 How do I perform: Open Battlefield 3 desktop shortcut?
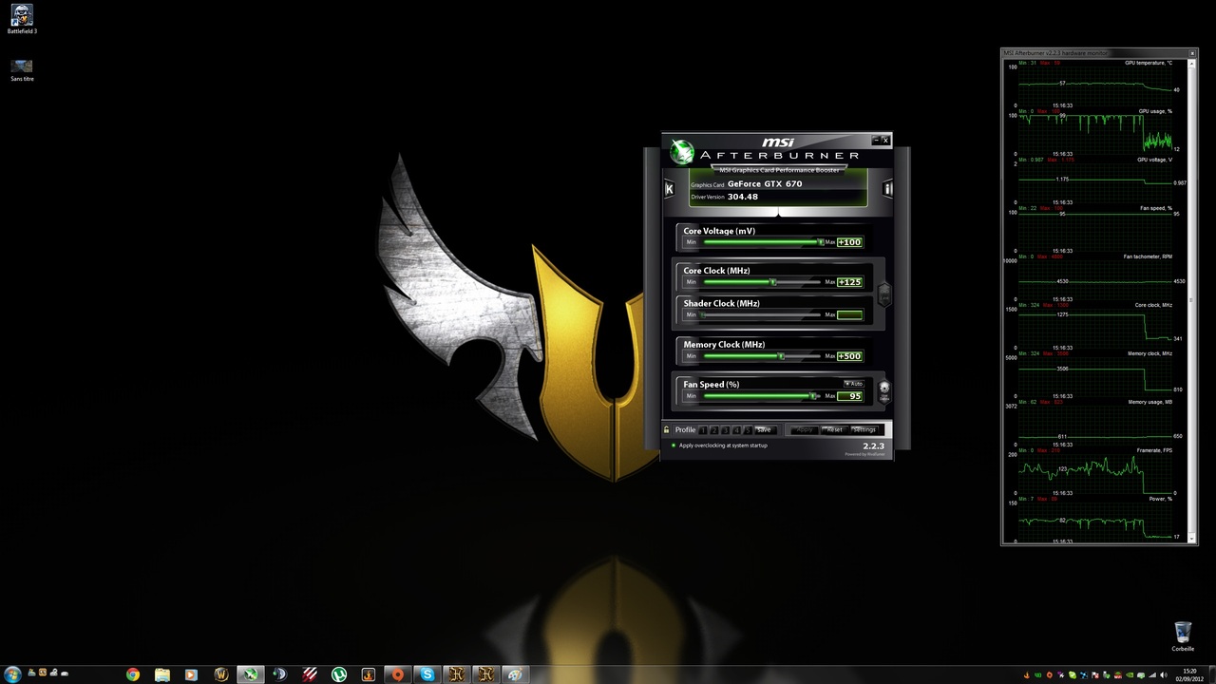coord(21,16)
